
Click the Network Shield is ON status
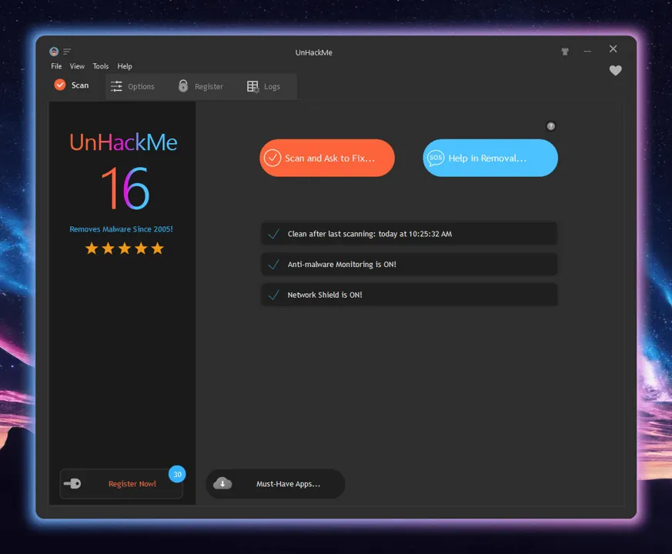point(410,295)
